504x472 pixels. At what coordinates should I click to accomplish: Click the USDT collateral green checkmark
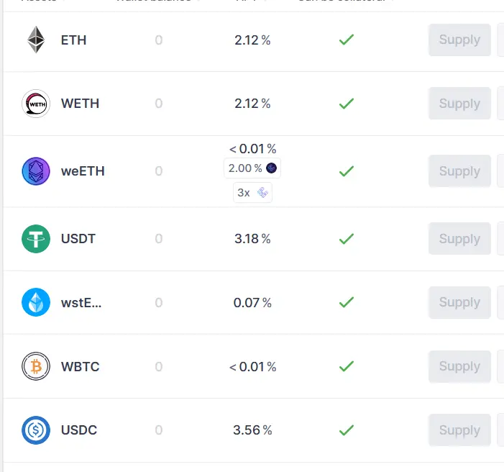[347, 239]
